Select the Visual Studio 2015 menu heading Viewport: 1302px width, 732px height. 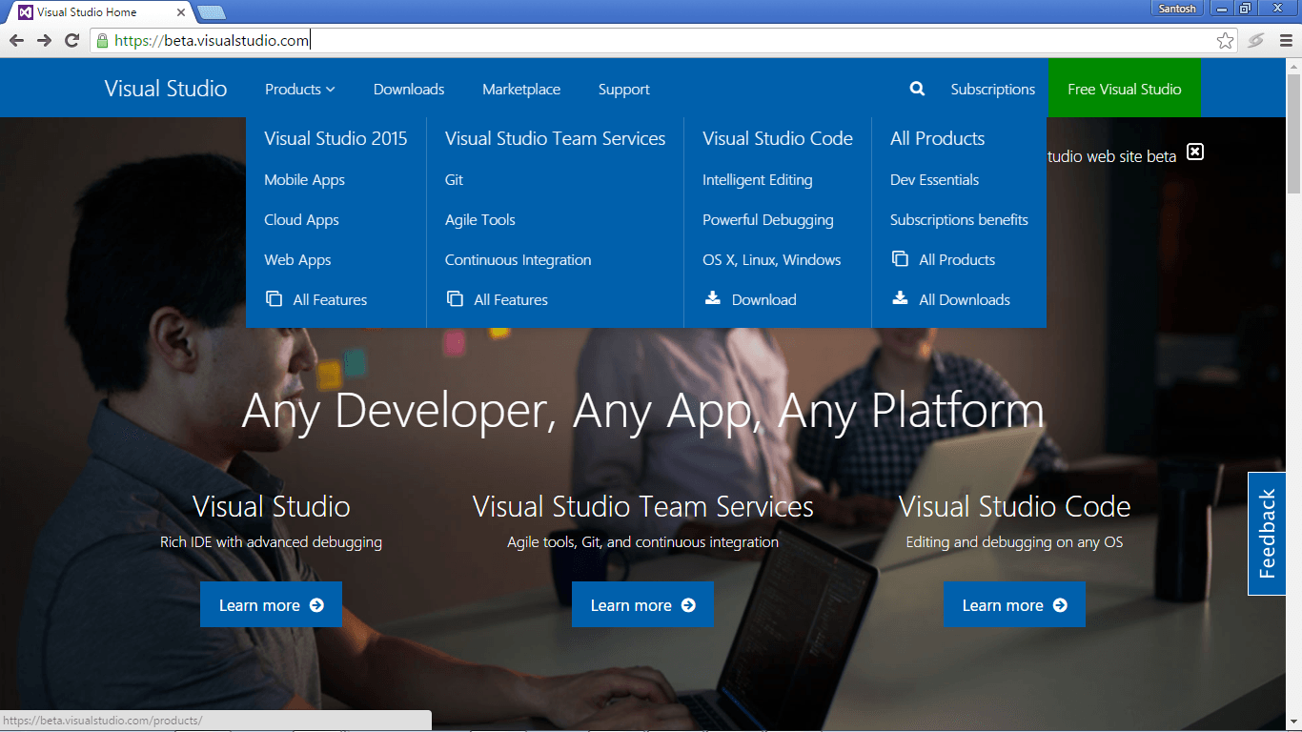tap(336, 138)
